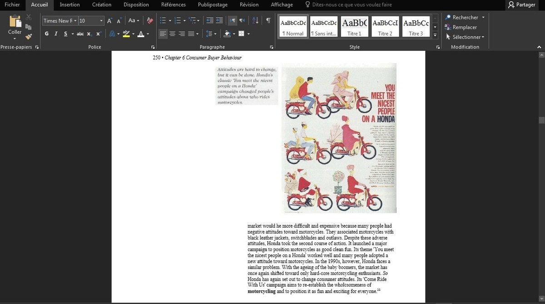545x304 pixels.
Task: Open Police font dialog launcher
Action: point(153,47)
